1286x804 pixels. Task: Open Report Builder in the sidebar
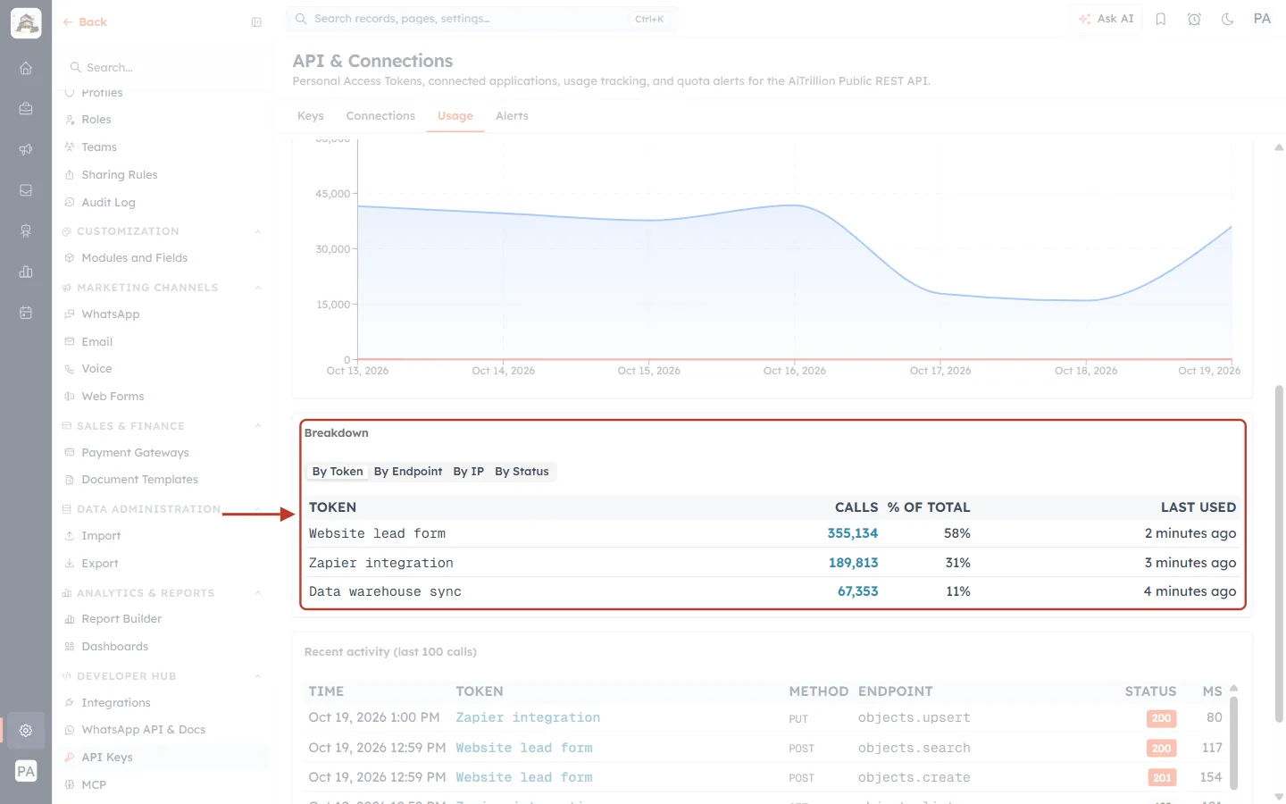click(x=121, y=619)
